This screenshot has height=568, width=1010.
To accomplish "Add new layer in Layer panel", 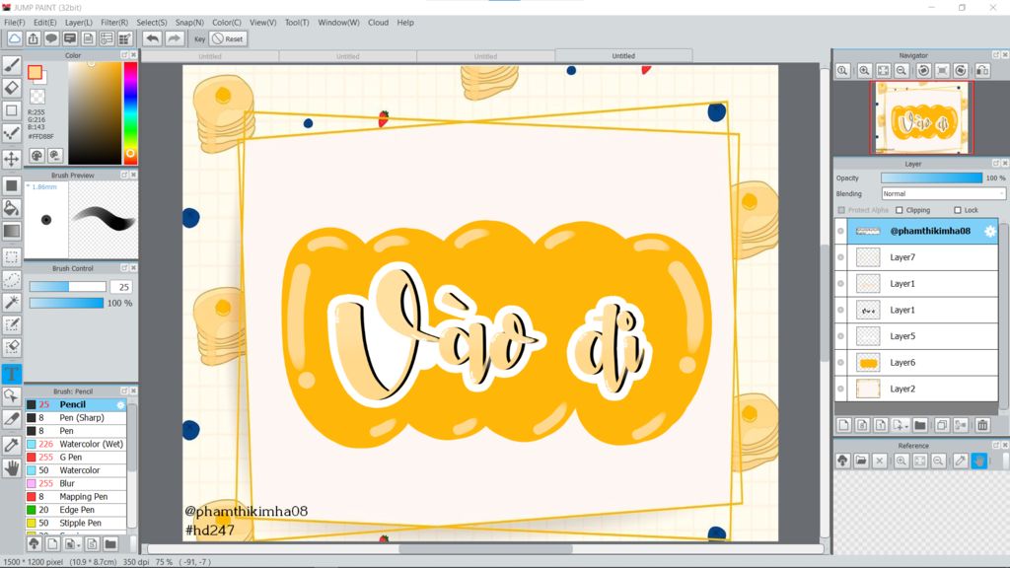I will pyautogui.click(x=844, y=425).
